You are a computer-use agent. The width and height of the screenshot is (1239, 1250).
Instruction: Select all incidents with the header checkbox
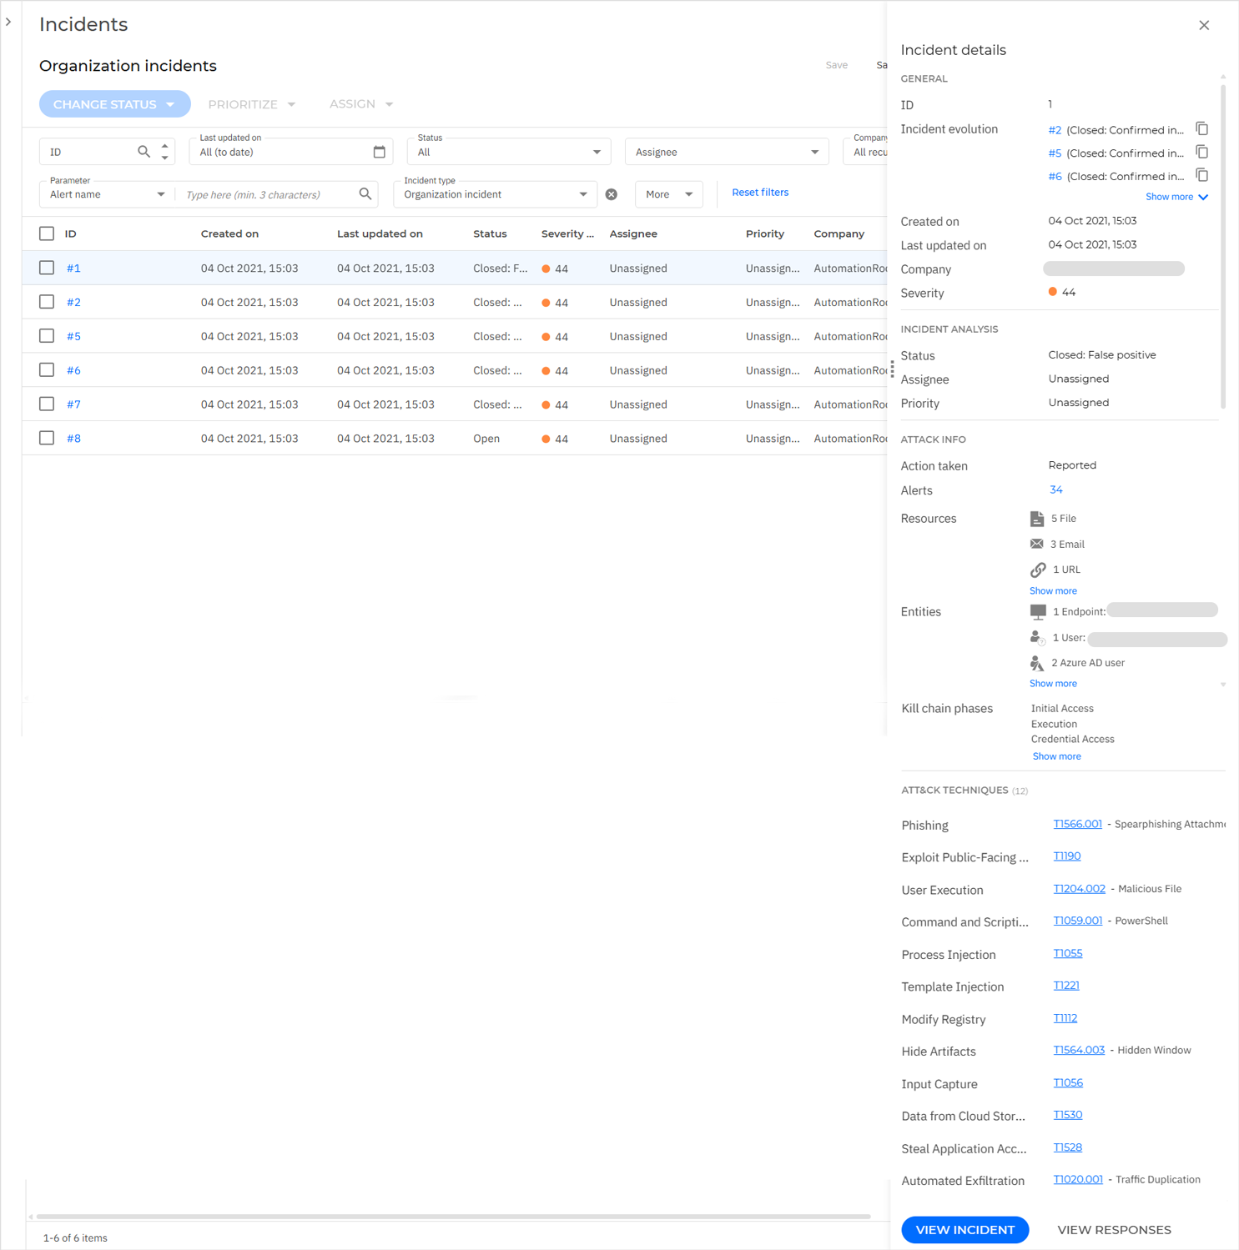[x=46, y=233]
